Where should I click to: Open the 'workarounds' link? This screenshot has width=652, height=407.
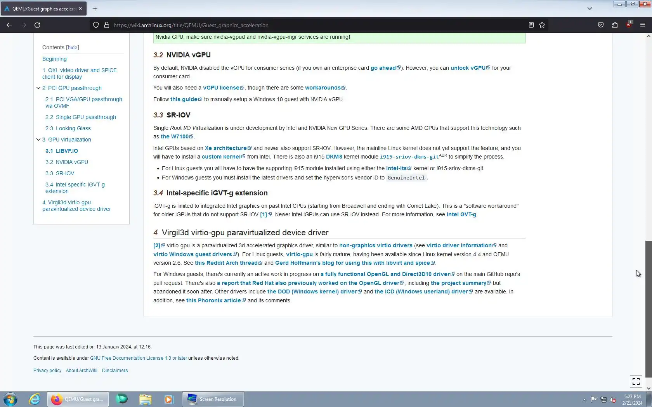(x=325, y=88)
